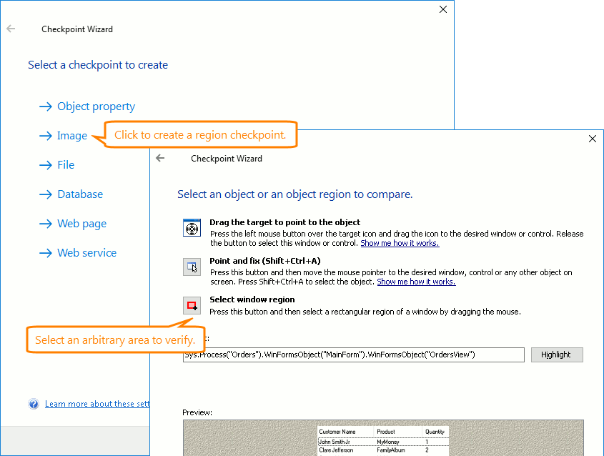Click John Smith Jr. in preview
Viewport: 604px width, 456px height.
coord(335,442)
